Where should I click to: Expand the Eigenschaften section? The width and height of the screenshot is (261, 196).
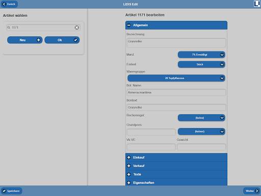(176, 183)
